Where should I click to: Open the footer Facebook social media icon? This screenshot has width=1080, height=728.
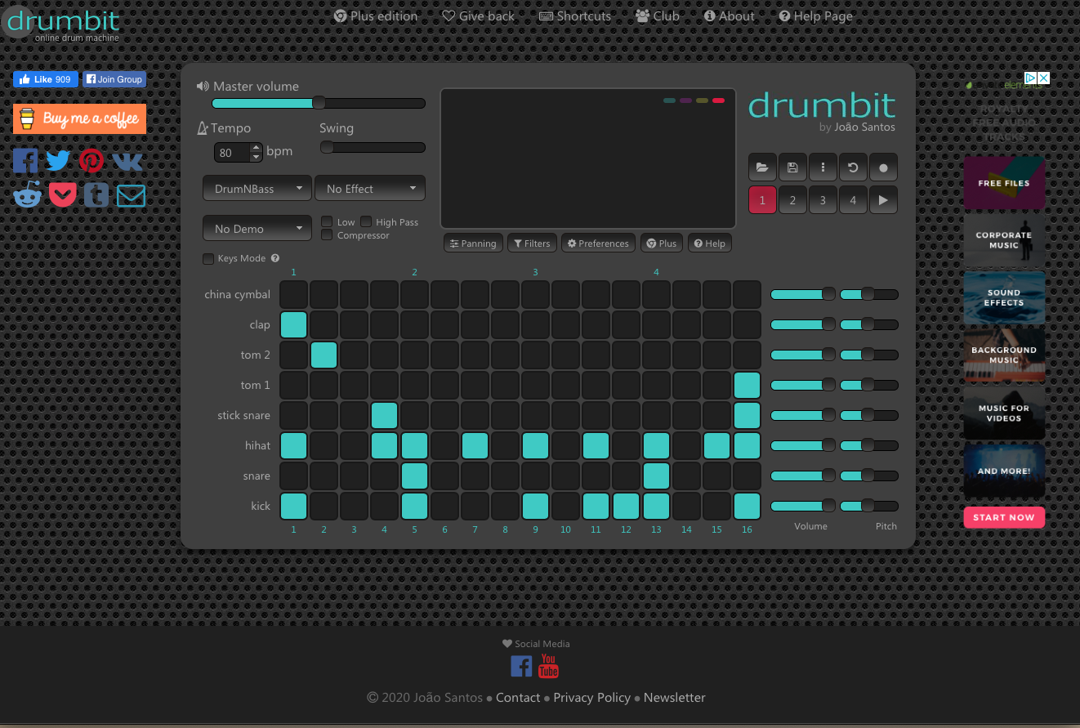521,666
